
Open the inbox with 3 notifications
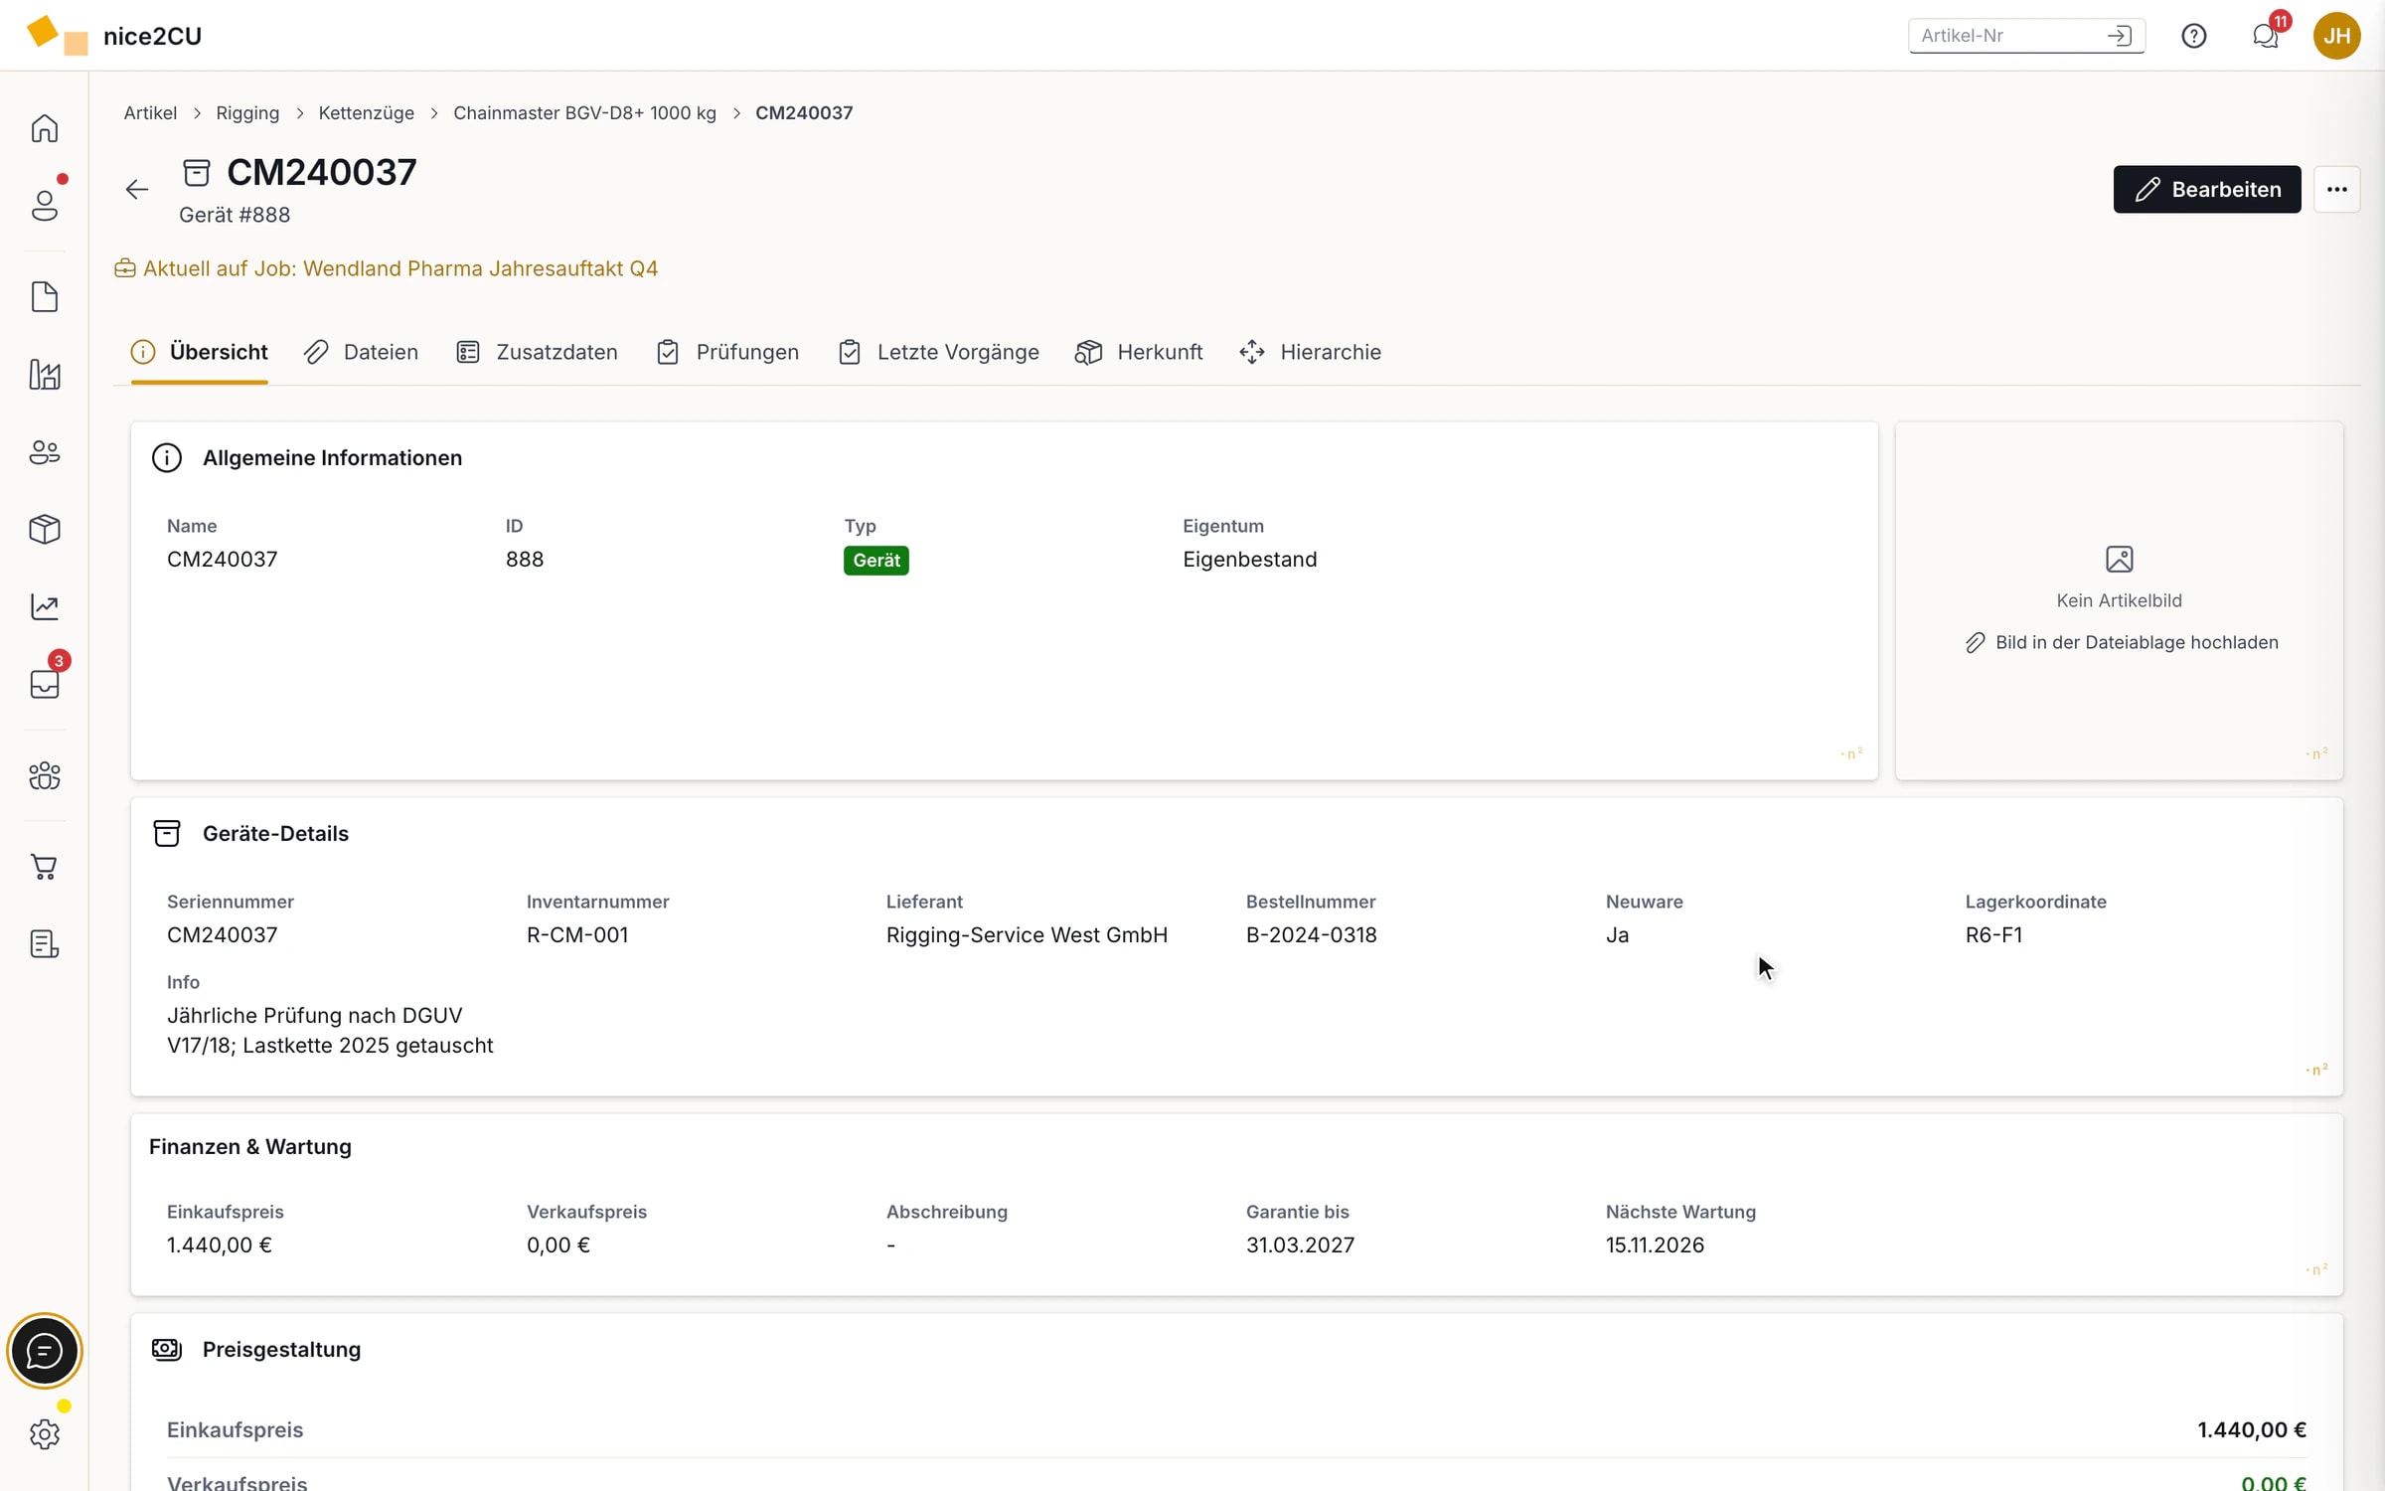45,684
